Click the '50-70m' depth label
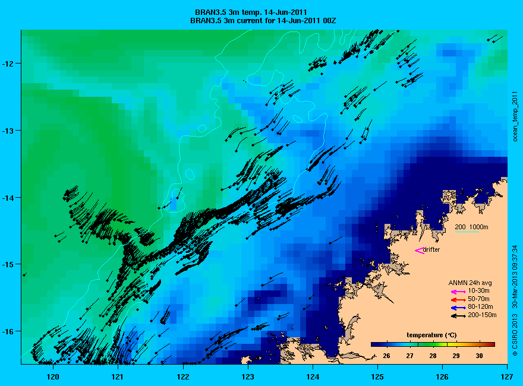 [x=478, y=299]
